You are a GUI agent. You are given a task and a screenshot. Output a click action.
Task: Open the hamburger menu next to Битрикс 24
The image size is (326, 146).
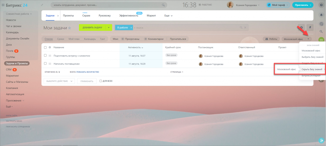pyautogui.click(x=3, y=5)
